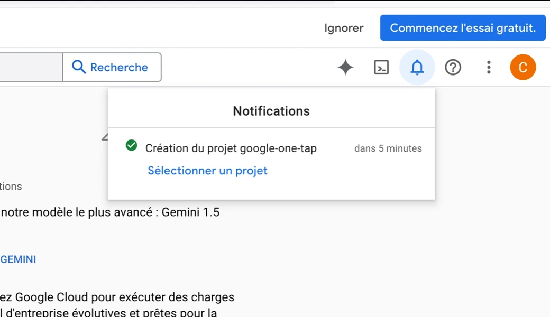Dismiss the banner with Ignorer
This screenshot has height=317, width=550.
[343, 28]
